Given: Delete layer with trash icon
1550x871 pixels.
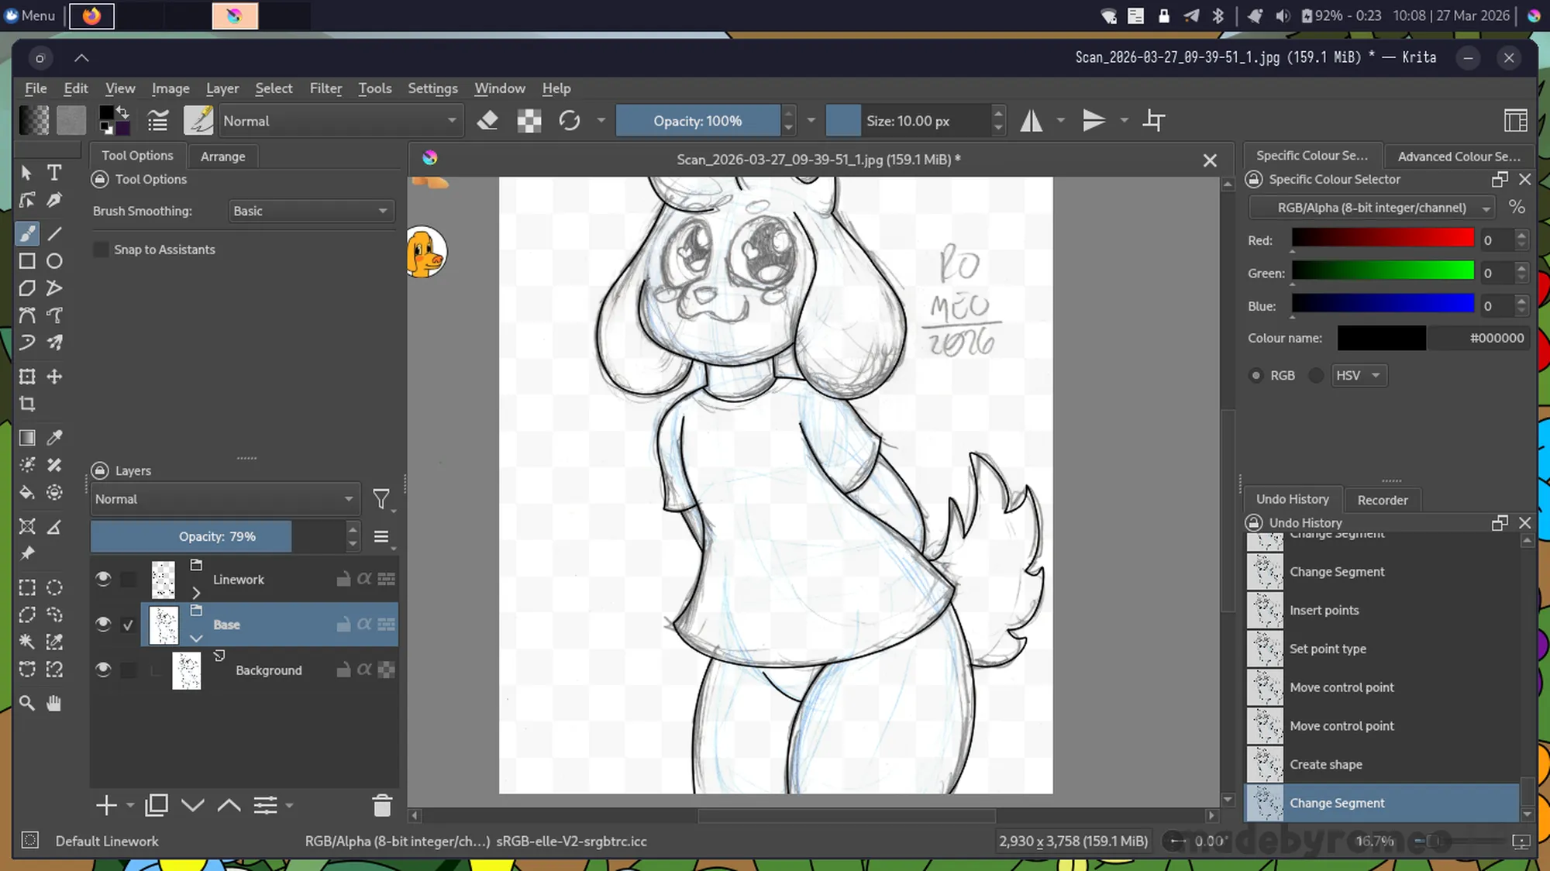Looking at the screenshot, I should point(382,806).
